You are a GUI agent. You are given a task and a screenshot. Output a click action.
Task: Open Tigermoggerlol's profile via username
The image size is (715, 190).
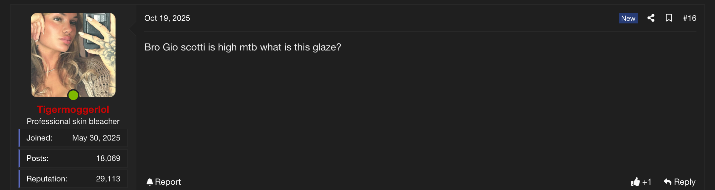coord(73,110)
